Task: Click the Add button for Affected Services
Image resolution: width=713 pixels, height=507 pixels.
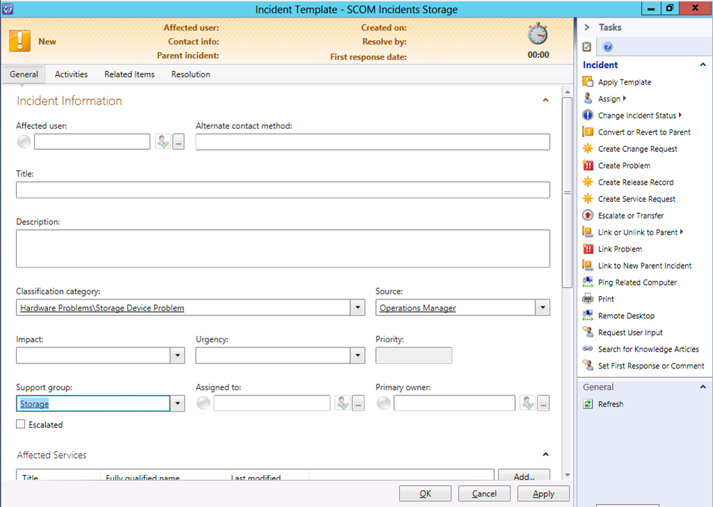Action: coord(524,477)
